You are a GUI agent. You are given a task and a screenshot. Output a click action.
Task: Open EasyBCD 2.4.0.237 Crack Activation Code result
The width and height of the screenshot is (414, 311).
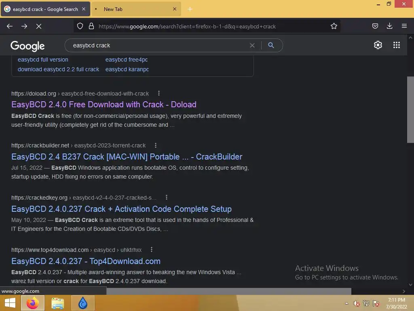(121, 209)
